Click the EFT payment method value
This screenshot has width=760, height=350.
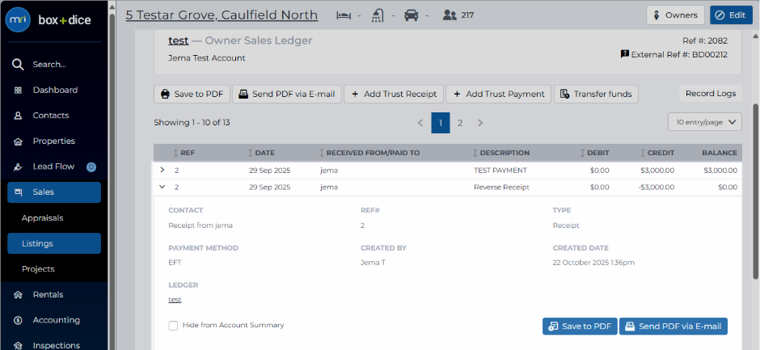click(175, 263)
